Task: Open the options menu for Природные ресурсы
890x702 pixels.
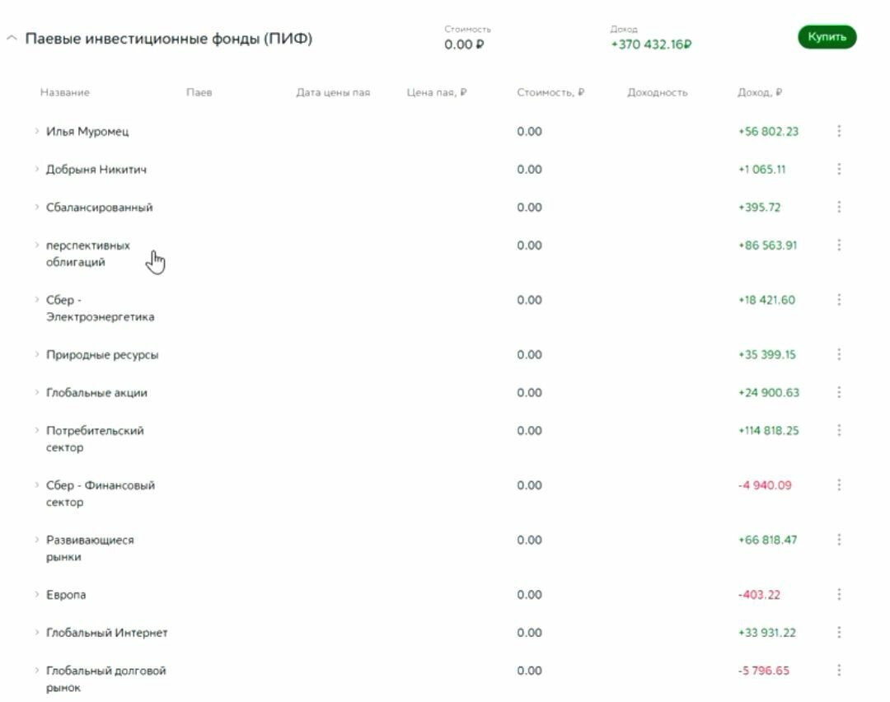Action: (839, 354)
